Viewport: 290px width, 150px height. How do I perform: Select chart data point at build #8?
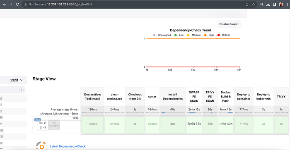[147, 67]
